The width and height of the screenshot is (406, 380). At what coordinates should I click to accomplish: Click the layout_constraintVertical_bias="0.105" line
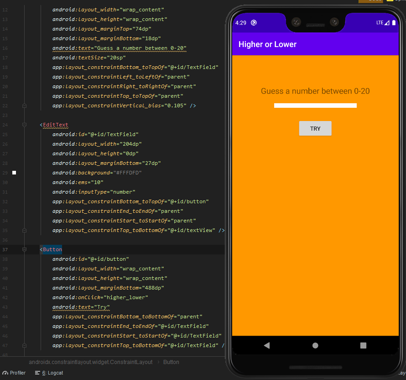tap(124, 106)
